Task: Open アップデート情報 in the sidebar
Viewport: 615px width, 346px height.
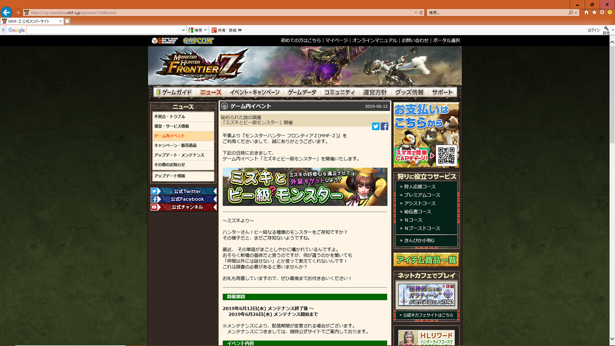Action: tap(183, 176)
